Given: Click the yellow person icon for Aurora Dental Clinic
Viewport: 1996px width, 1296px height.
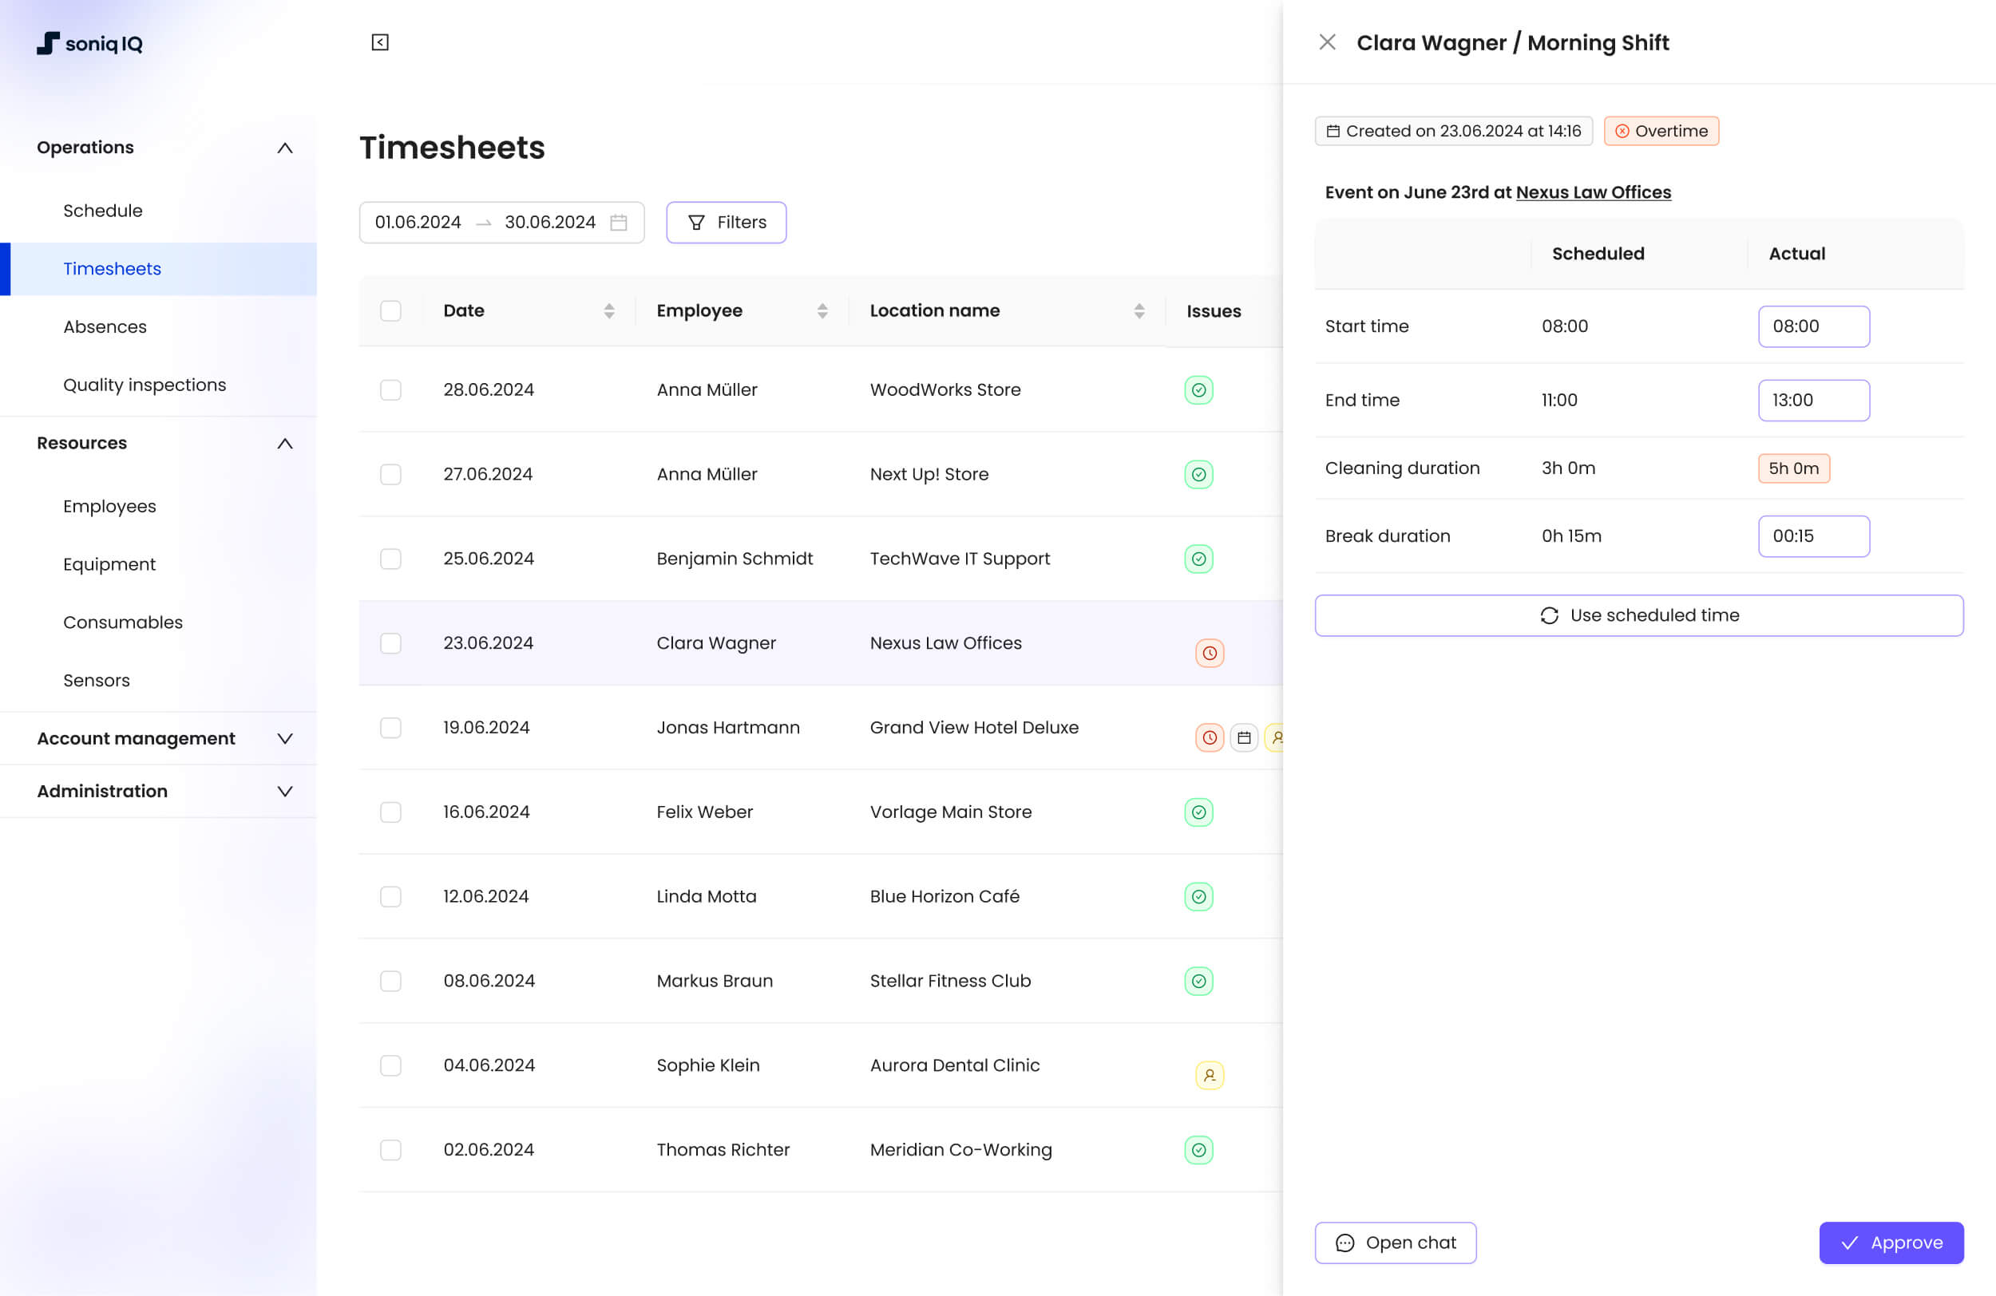Looking at the screenshot, I should point(1210,1076).
